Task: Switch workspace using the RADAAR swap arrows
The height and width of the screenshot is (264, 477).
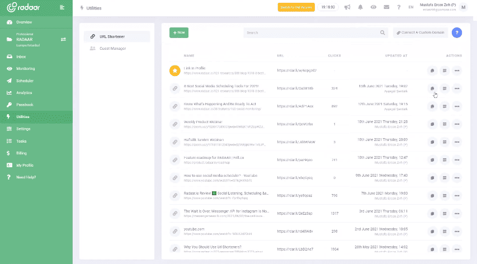Action: pyautogui.click(x=63, y=39)
